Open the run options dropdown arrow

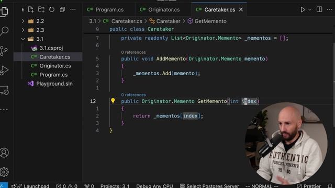pyautogui.click(x=310, y=10)
